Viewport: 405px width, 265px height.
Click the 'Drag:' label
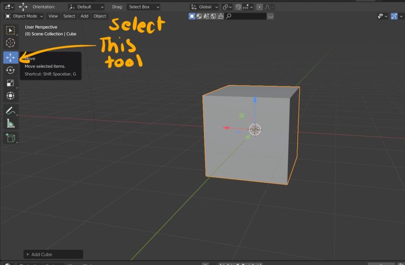click(x=117, y=7)
